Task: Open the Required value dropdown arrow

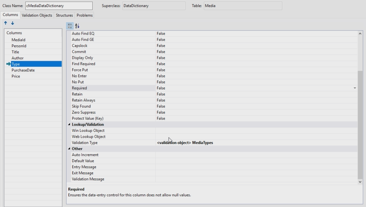Action: [355, 88]
